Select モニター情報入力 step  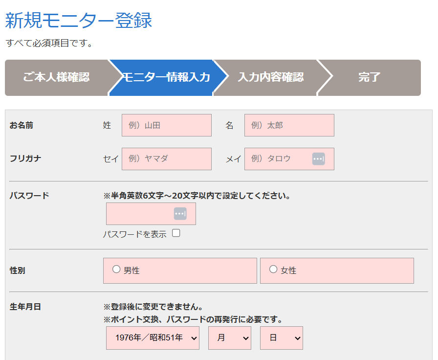coord(166,77)
